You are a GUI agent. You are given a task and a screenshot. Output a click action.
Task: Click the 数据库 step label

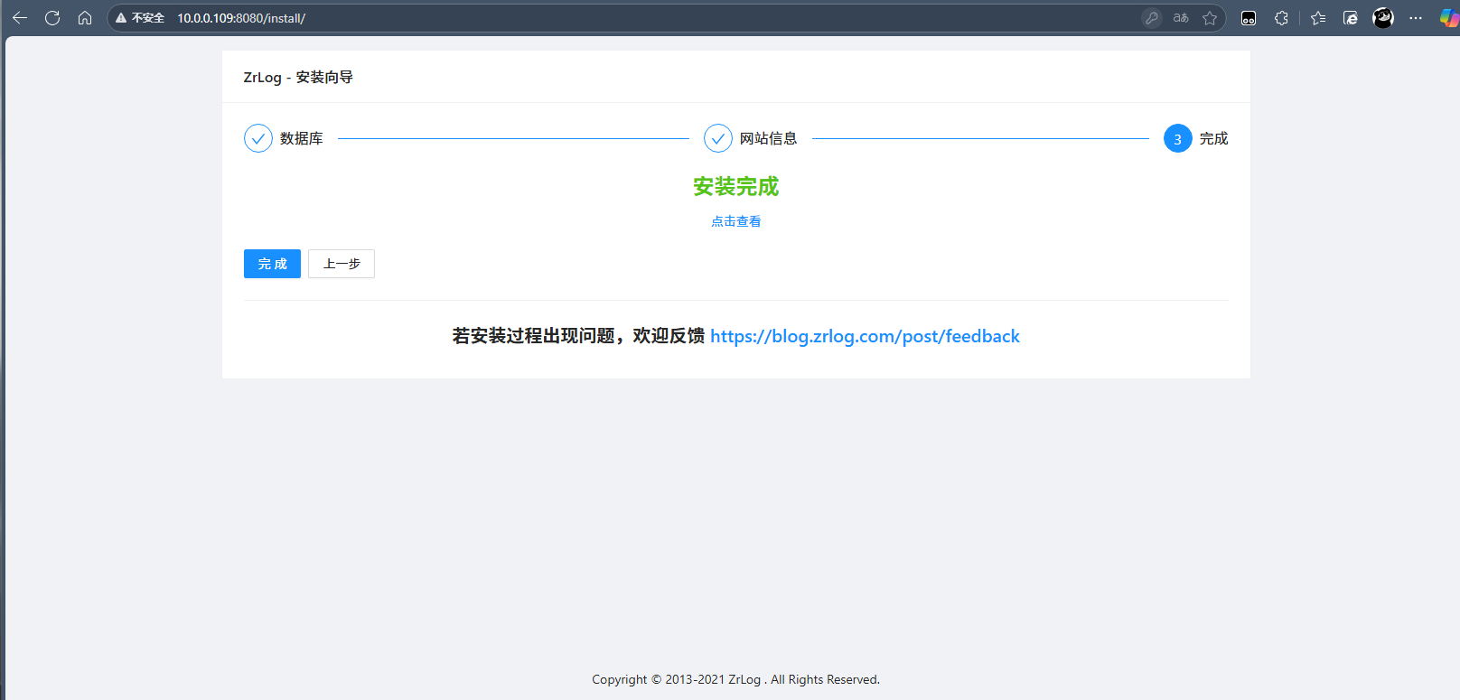pos(302,138)
